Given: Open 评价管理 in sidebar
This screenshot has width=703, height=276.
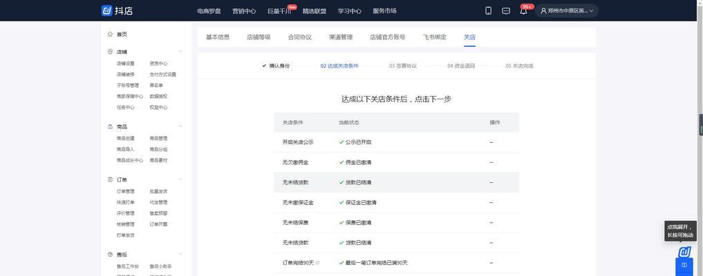Looking at the screenshot, I should (126, 213).
